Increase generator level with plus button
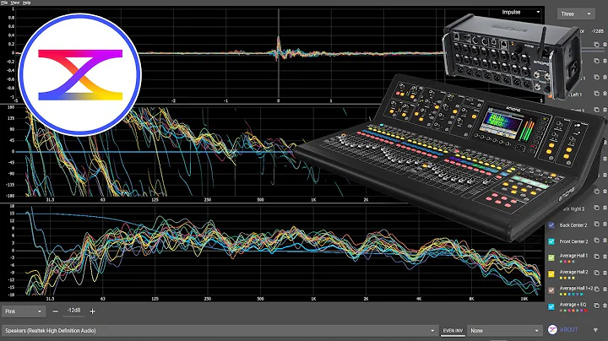 click(x=92, y=311)
